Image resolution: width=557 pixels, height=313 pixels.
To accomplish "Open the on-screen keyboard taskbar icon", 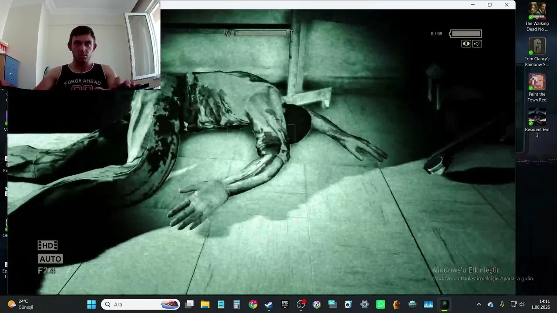I will 332,304.
